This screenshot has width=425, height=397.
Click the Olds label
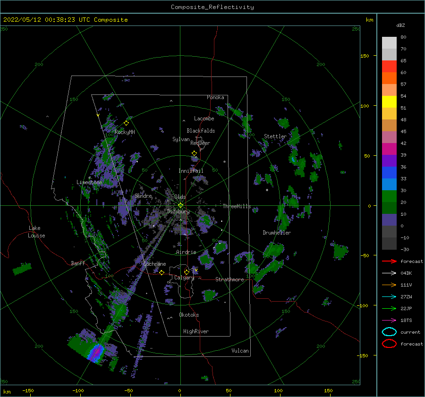pos(180,197)
